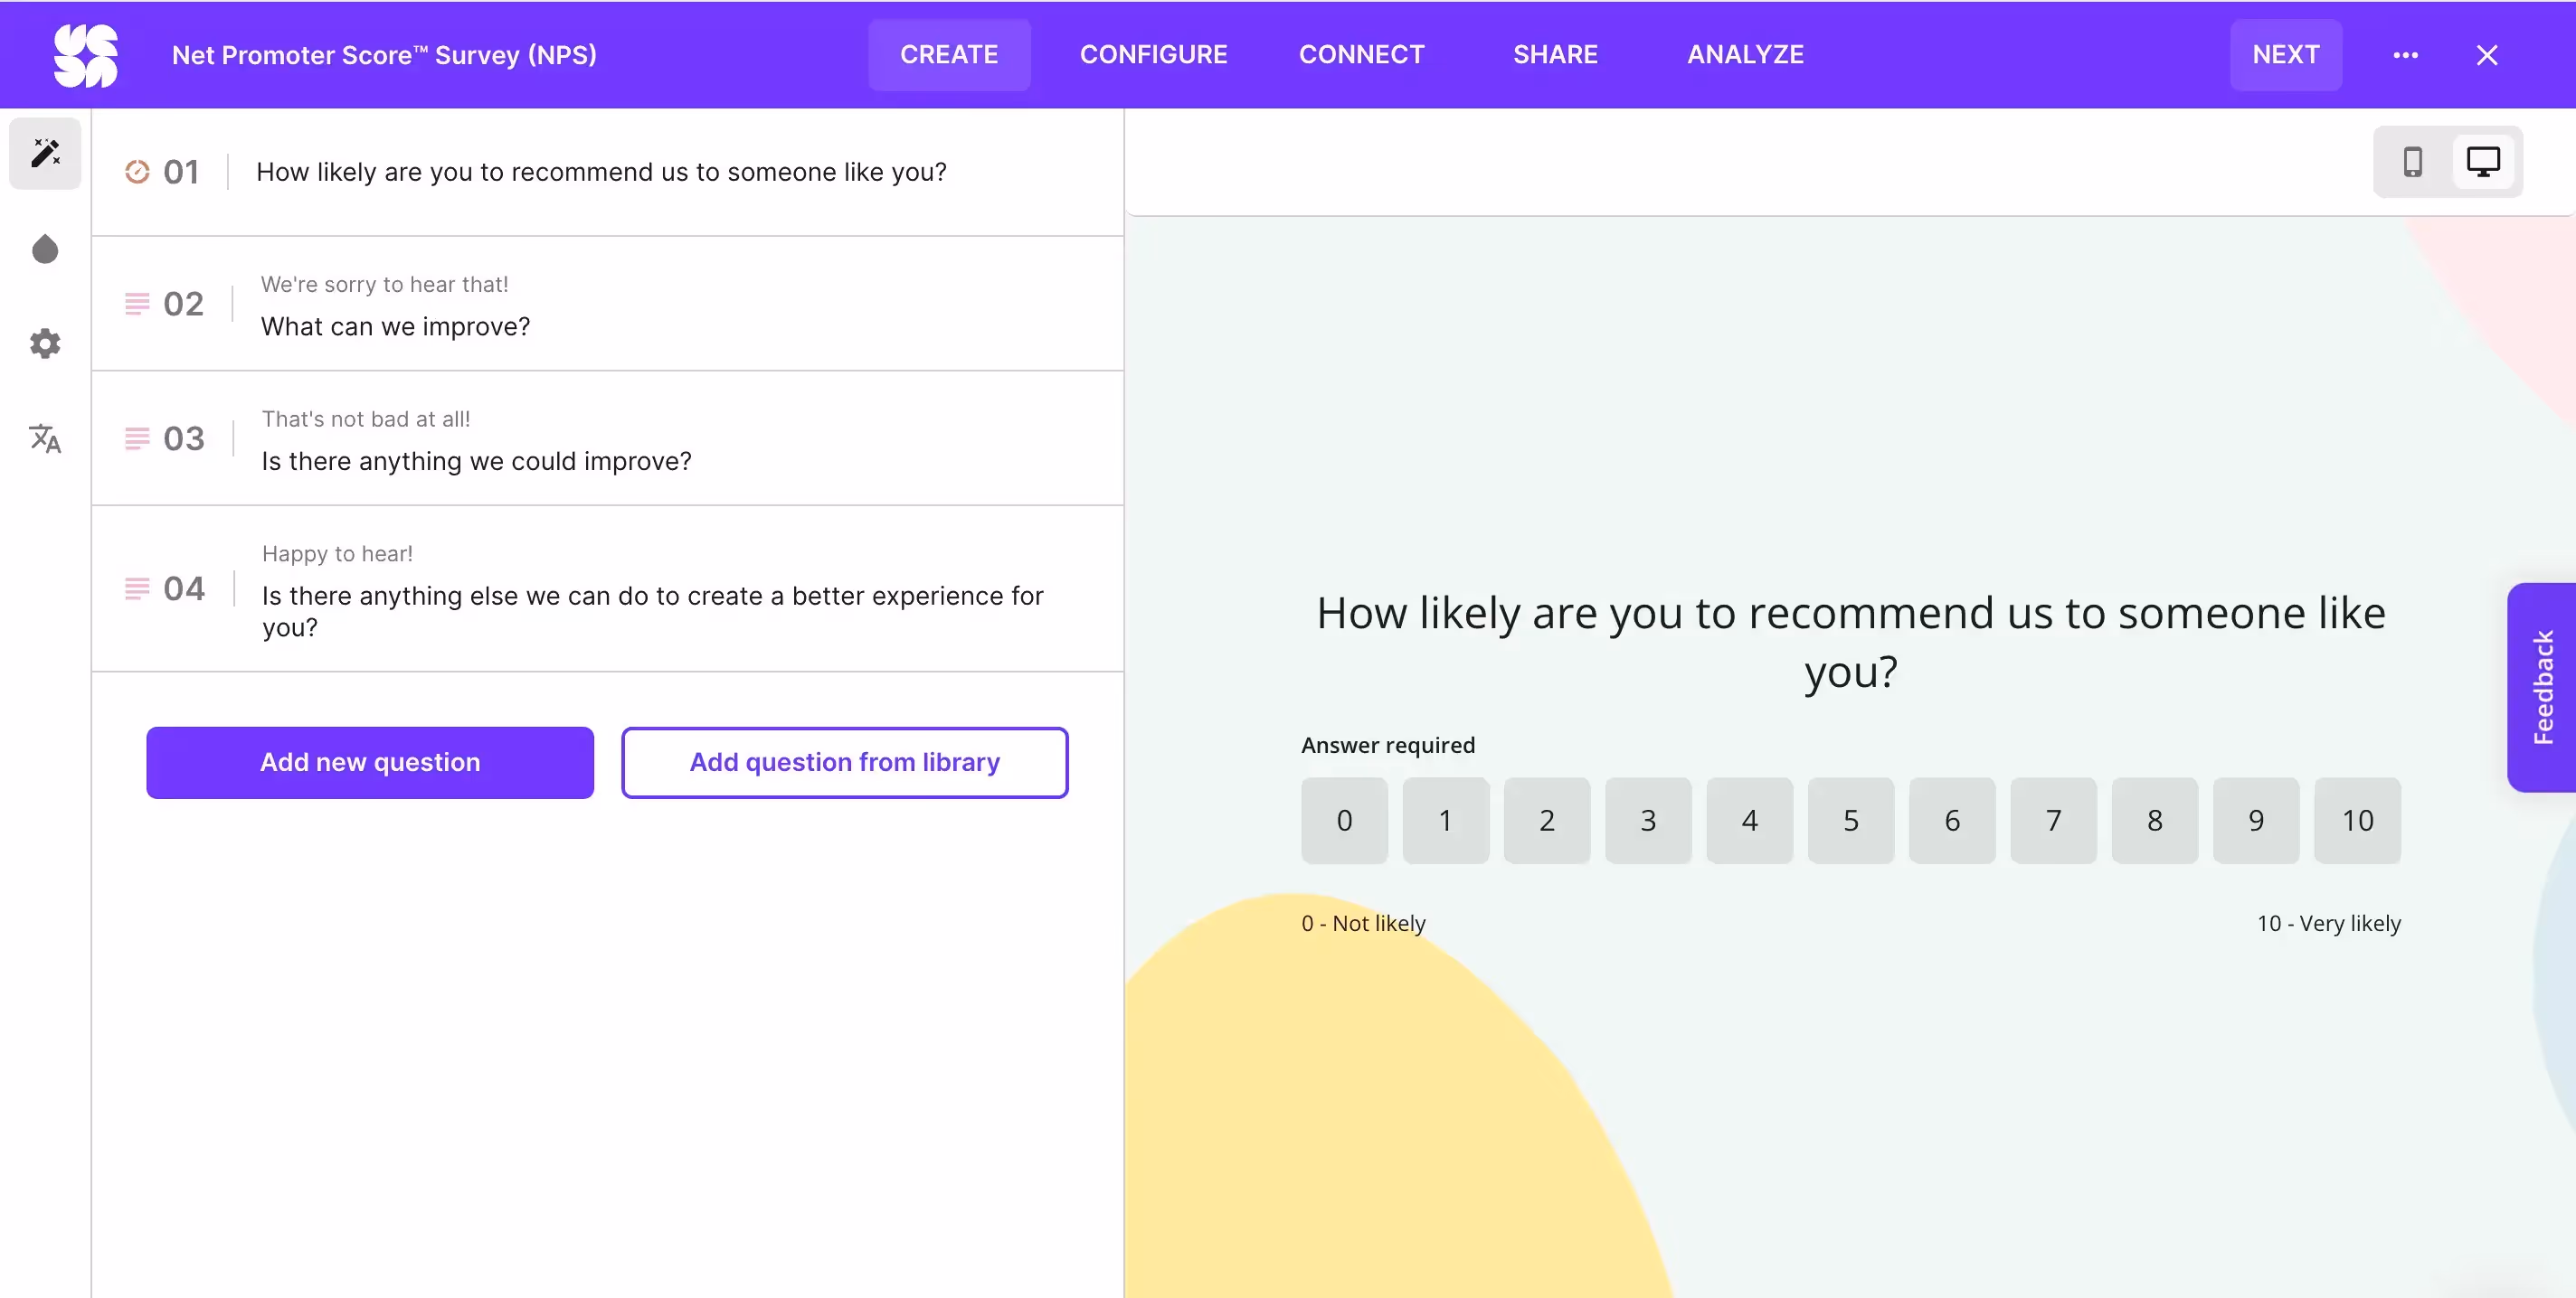The height and width of the screenshot is (1298, 2576).
Task: Click the '10 - Very likely' label
Action: point(2329,923)
